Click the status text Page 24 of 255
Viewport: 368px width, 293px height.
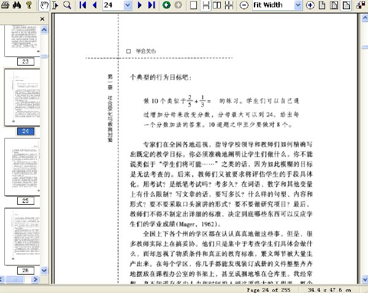tap(269, 290)
